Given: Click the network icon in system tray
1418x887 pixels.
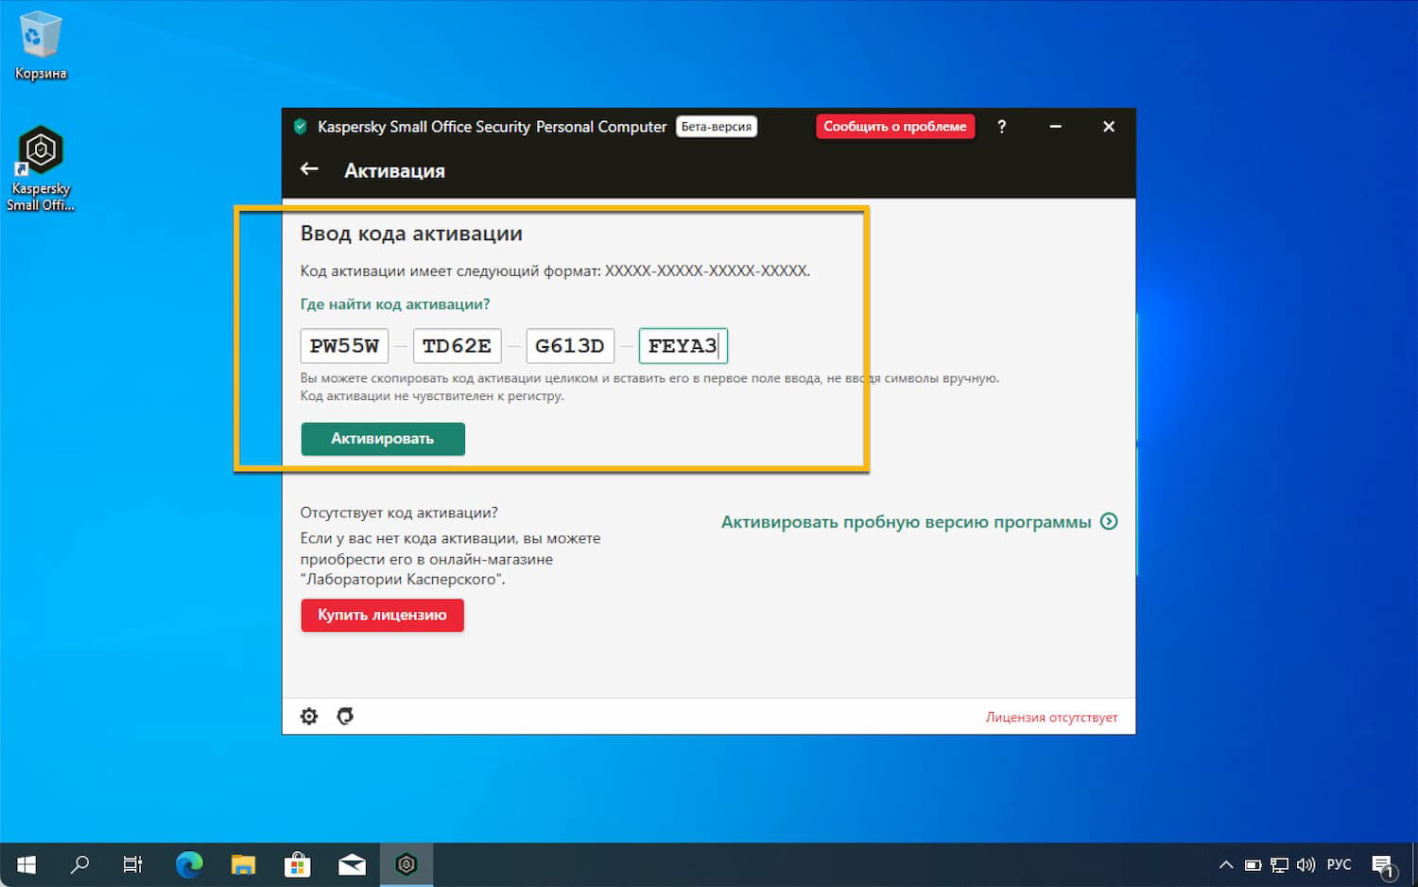Looking at the screenshot, I should pos(1279,864).
